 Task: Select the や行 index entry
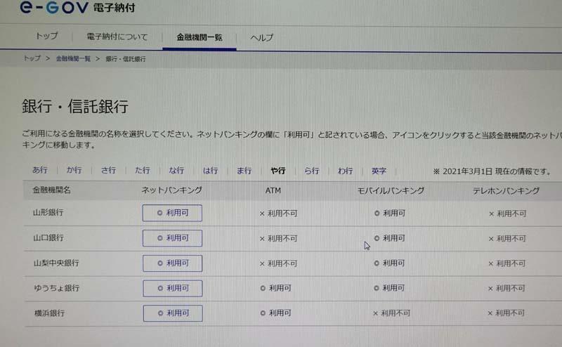[278, 171]
